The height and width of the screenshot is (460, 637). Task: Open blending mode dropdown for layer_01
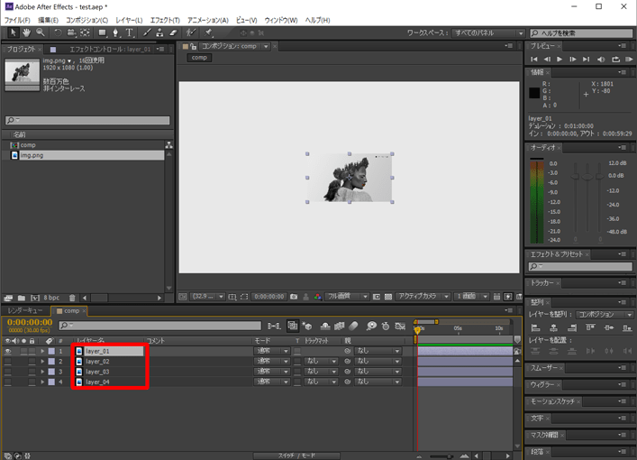[271, 351]
